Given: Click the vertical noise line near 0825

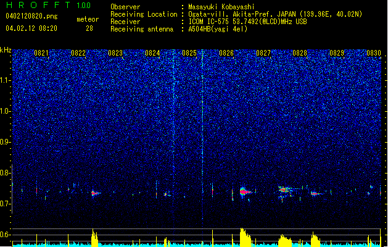Looking at the screenshot, I should click(202, 136).
